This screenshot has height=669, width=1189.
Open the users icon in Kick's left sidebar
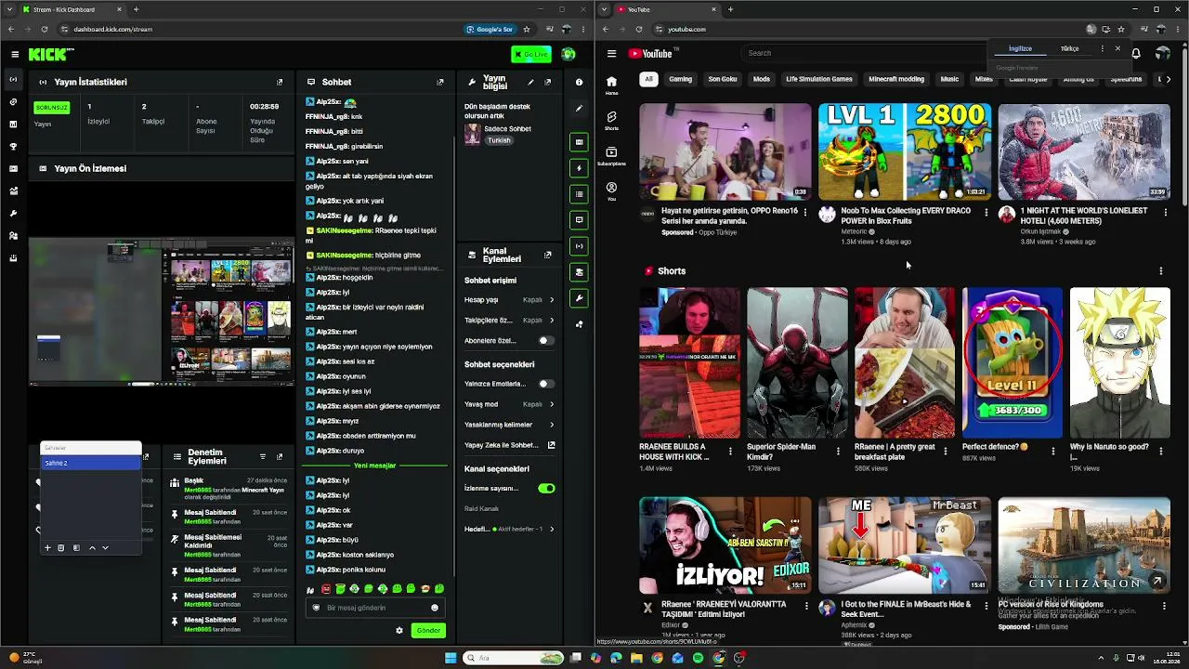click(x=13, y=236)
